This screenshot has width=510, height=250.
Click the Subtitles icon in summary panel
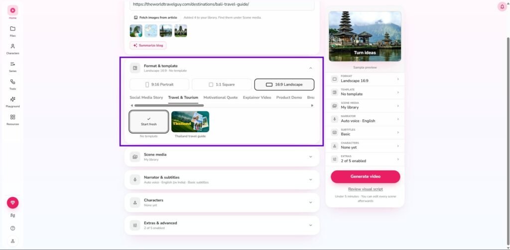pos(334,133)
